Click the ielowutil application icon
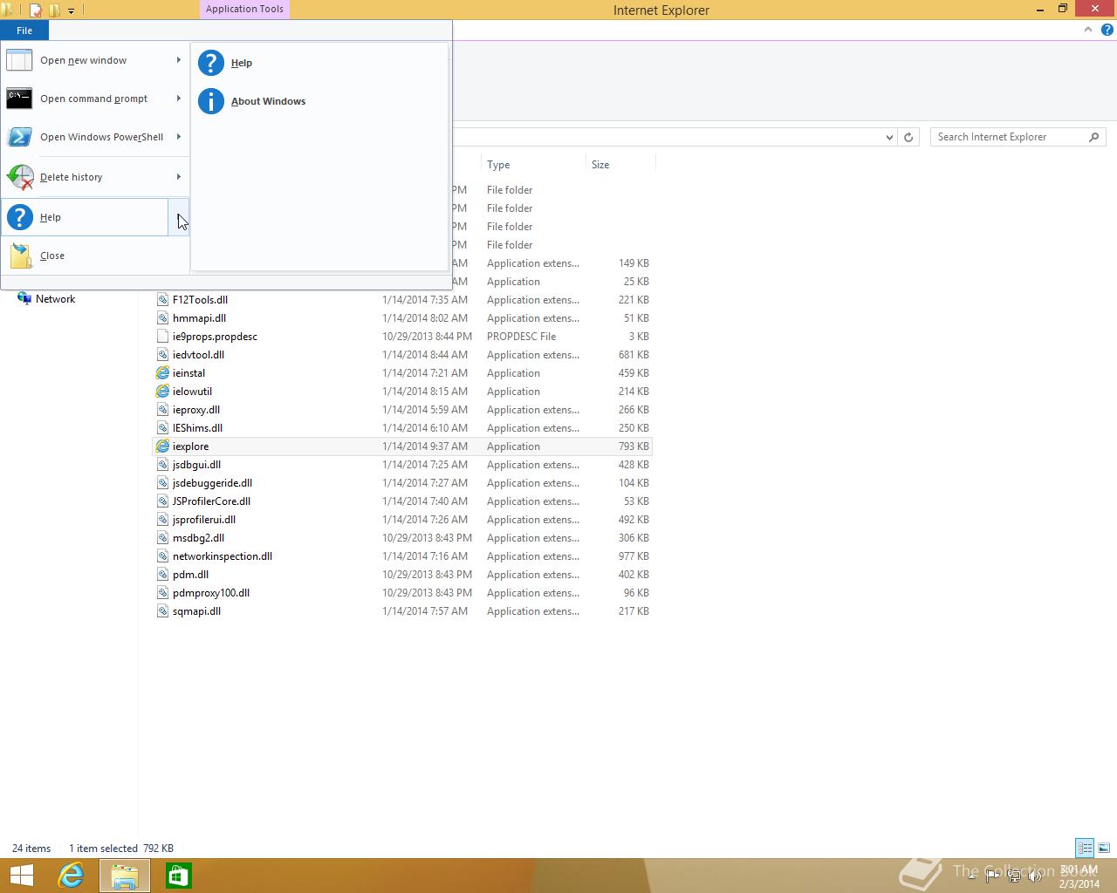 (162, 392)
